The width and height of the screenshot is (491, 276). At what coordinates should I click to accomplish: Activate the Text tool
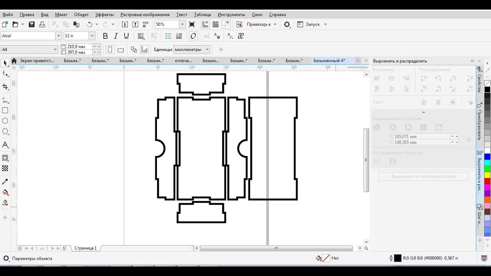[x=5, y=145]
